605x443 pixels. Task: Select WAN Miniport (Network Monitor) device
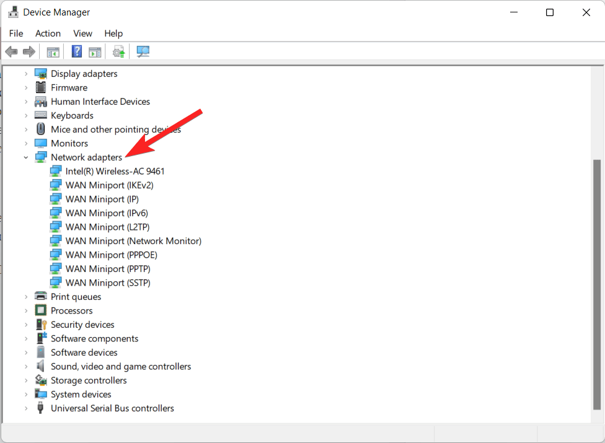click(133, 241)
